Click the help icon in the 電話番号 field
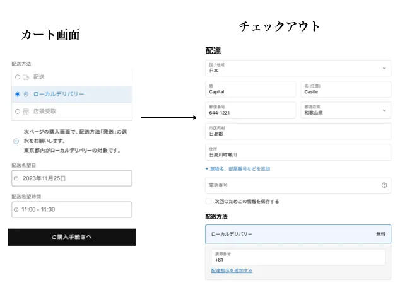The width and height of the screenshot is (400, 290). coord(384,185)
